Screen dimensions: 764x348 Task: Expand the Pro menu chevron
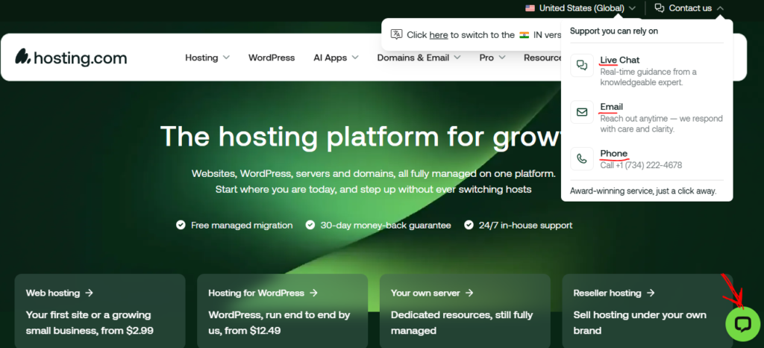(502, 58)
